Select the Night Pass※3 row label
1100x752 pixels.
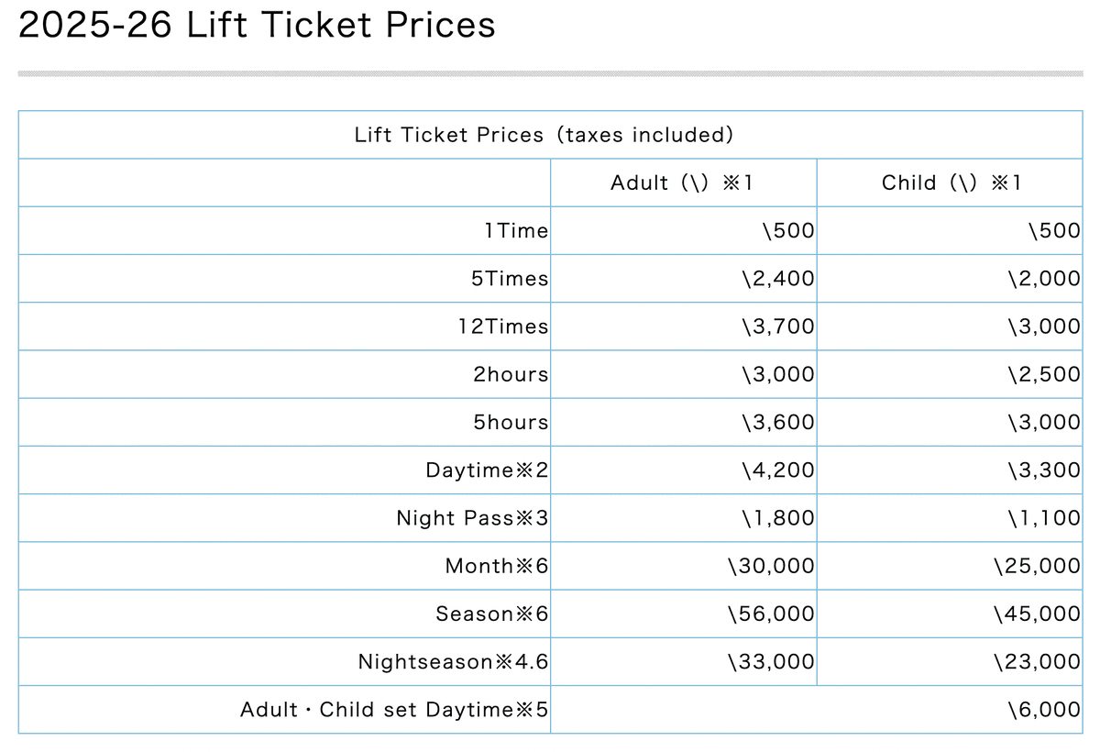coord(472,518)
